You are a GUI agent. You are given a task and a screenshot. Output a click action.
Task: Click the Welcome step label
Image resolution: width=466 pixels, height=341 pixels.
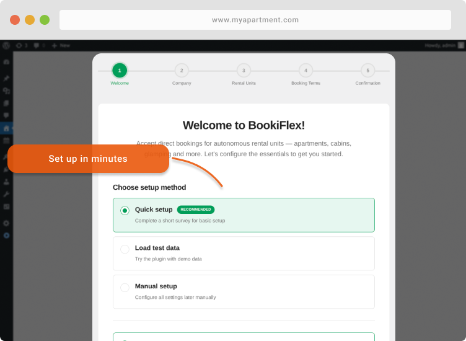pos(120,83)
